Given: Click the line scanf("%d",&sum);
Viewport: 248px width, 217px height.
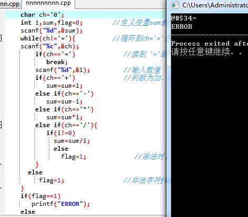Looking at the screenshot, I should [x=51, y=30].
